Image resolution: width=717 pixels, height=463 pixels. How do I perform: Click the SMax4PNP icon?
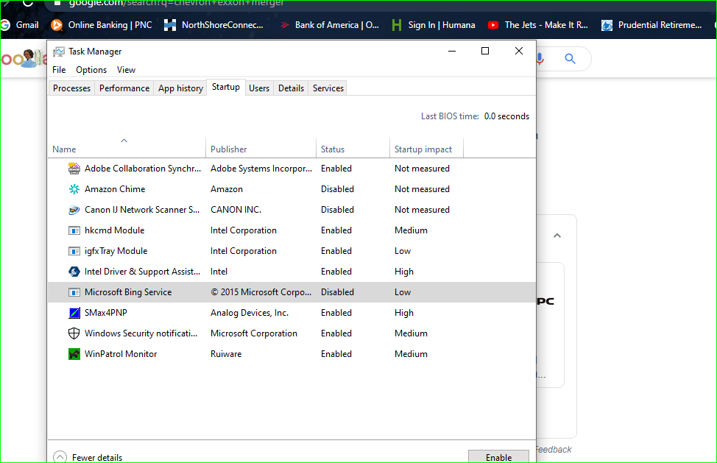tap(74, 313)
